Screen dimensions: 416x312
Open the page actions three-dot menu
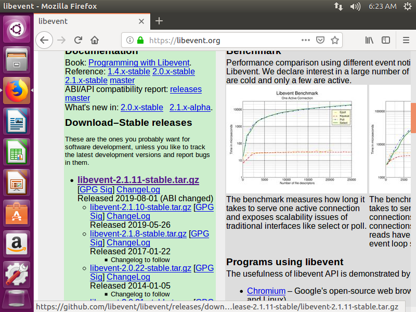coord(306,40)
